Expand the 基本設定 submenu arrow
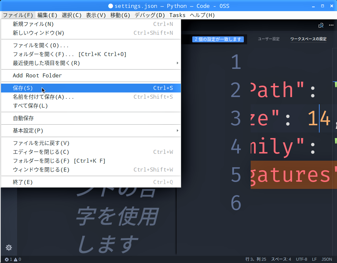 [177, 131]
